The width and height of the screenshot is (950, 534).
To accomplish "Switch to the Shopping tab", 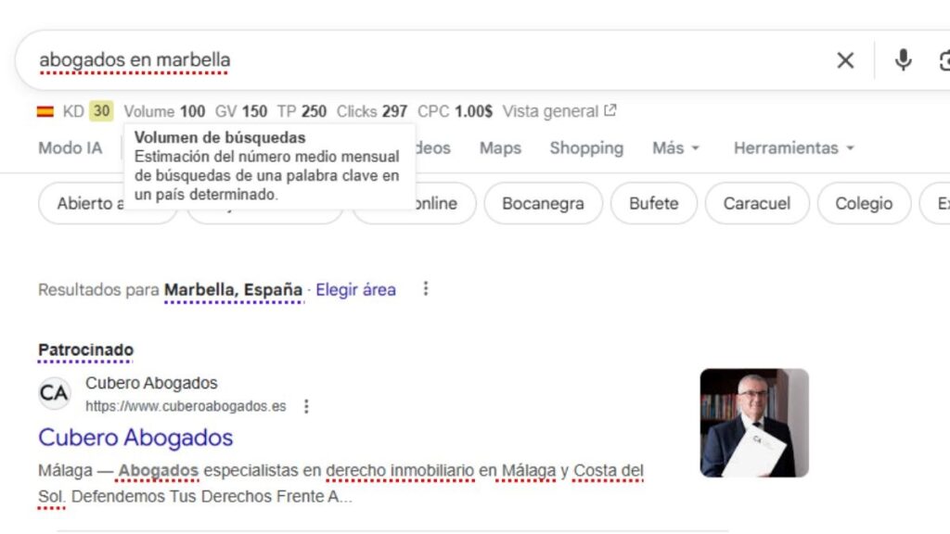I will (x=586, y=147).
